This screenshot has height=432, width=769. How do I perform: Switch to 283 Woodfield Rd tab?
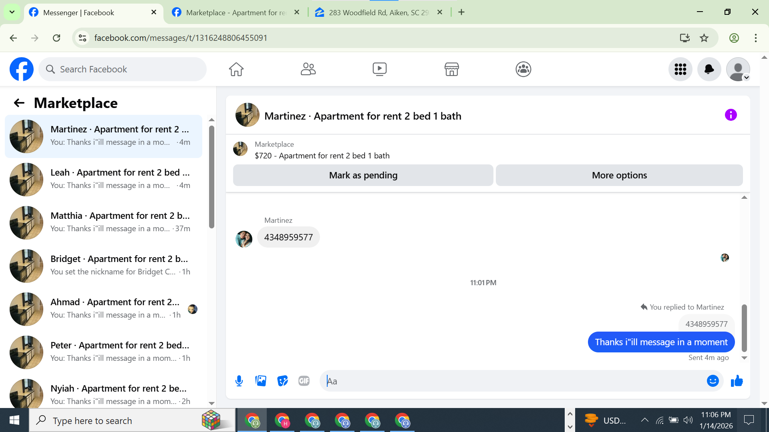(378, 12)
